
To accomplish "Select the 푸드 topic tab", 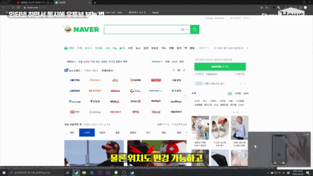I will [148, 132].
